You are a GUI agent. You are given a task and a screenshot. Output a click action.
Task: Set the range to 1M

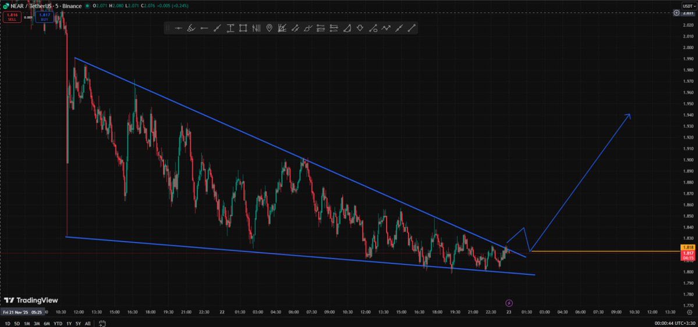27,324
